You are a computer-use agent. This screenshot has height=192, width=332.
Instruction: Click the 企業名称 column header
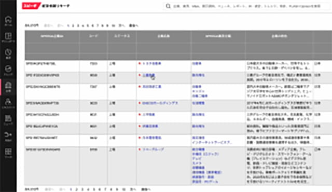[164, 36]
